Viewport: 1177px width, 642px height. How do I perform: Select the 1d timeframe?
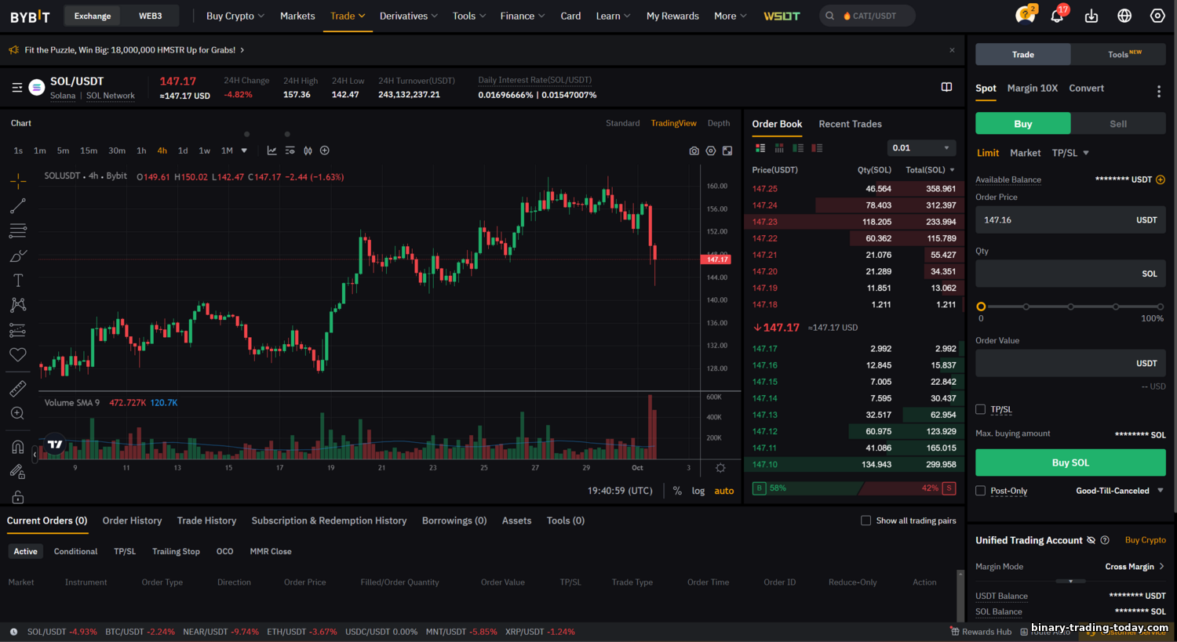click(x=183, y=151)
